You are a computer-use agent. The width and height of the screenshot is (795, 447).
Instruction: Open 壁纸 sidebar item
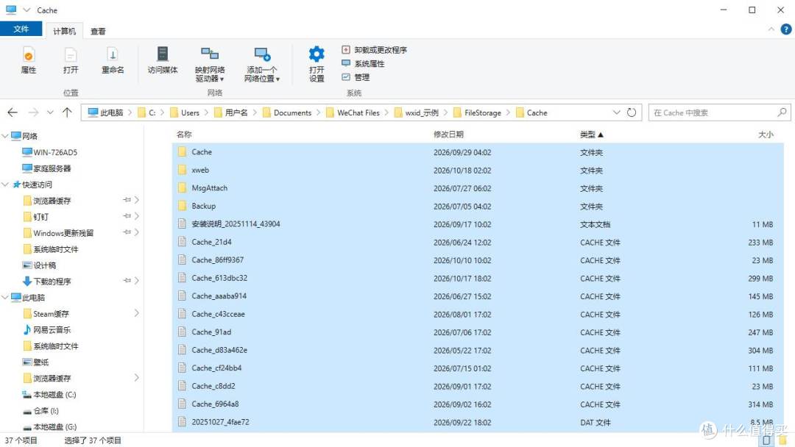point(36,362)
